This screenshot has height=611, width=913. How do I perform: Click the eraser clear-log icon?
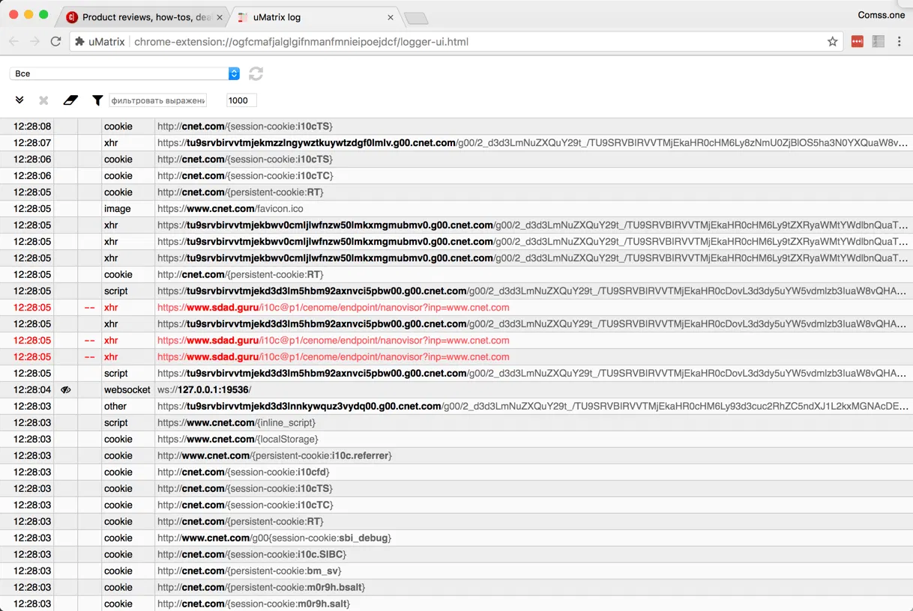[x=70, y=100]
